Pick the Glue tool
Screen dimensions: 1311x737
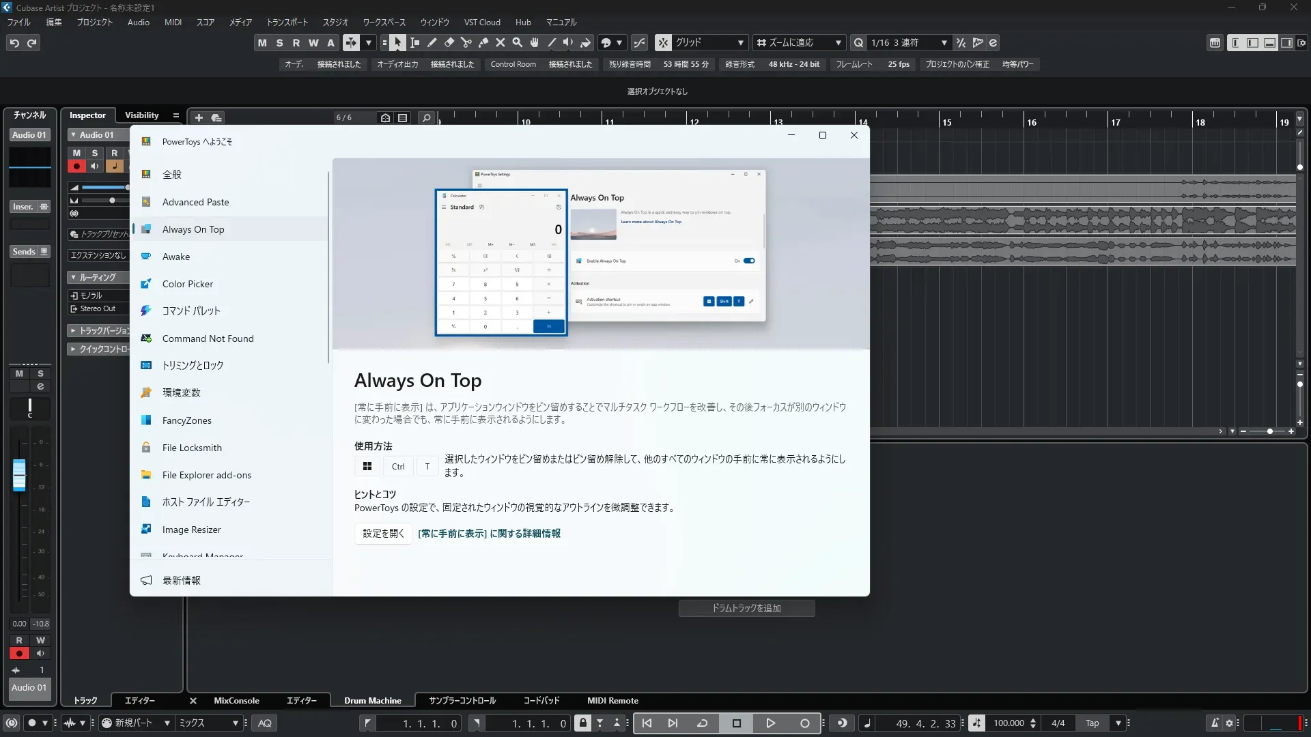pyautogui.click(x=483, y=43)
